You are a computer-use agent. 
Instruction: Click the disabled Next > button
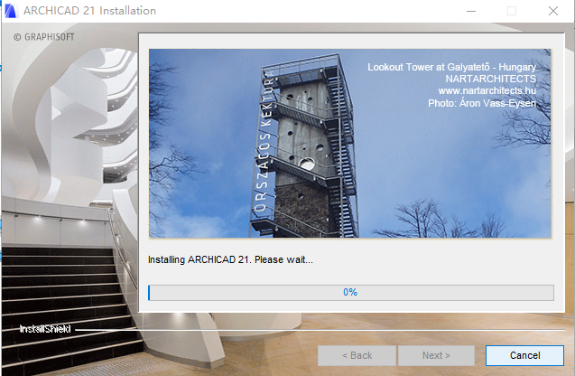click(x=436, y=355)
